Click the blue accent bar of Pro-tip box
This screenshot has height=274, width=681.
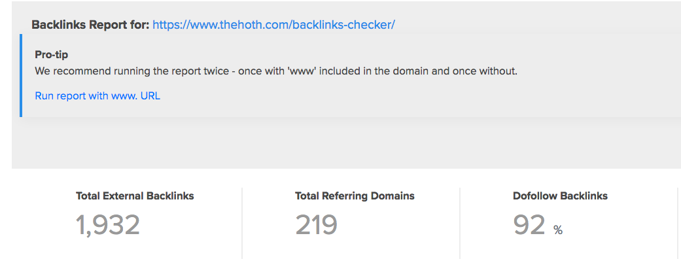(x=21, y=76)
